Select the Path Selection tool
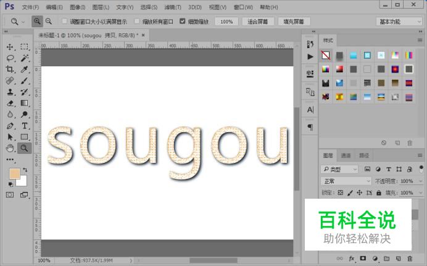The width and height of the screenshot is (427, 266). pos(10,136)
